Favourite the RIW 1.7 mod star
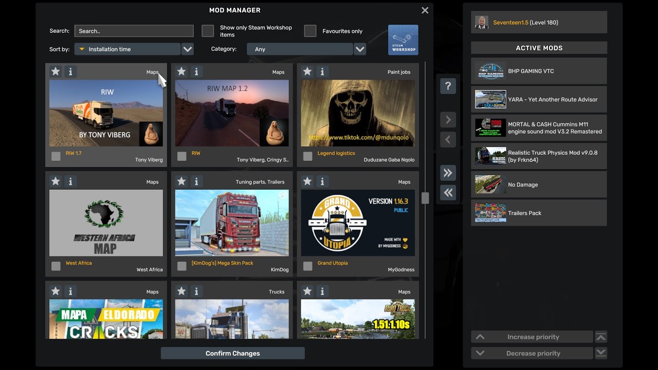The width and height of the screenshot is (658, 370). click(56, 71)
